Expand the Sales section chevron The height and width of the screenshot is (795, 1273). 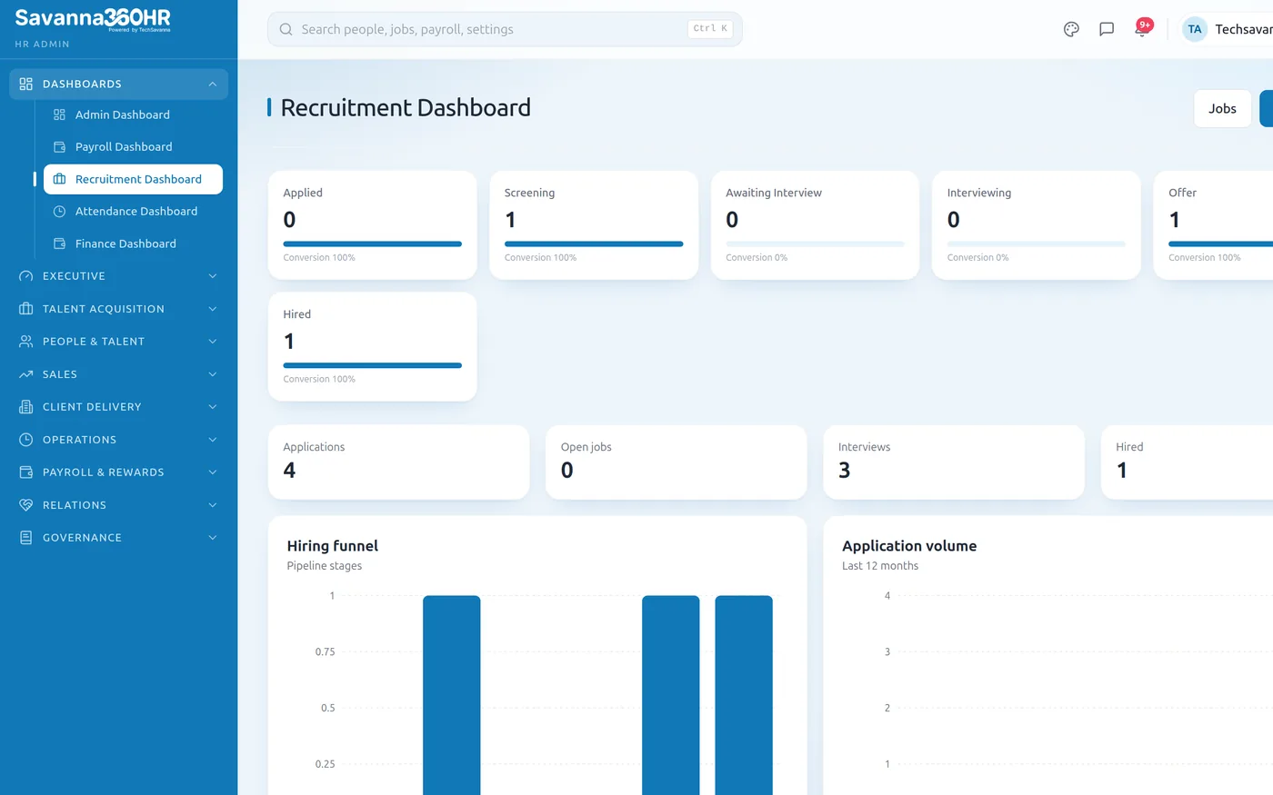212,374
